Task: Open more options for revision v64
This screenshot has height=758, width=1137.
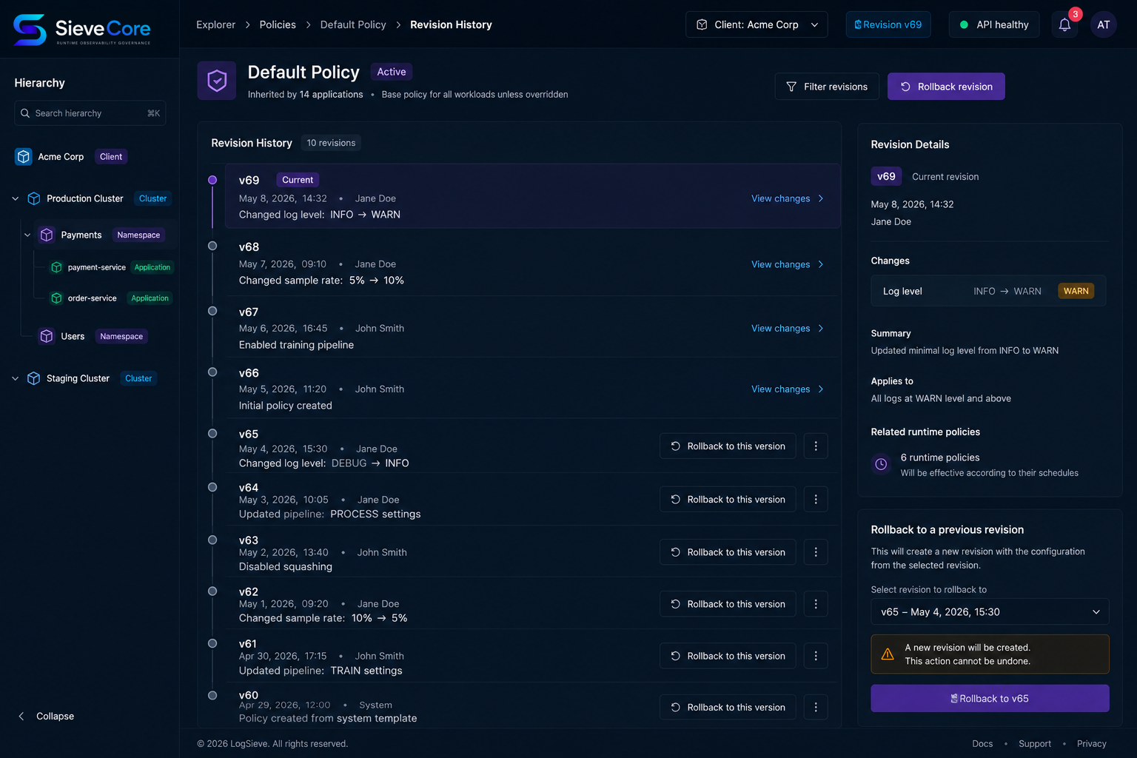Action: coord(816,500)
